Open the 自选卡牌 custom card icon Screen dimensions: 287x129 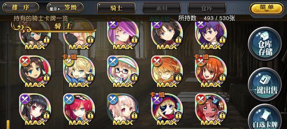coord(265,117)
